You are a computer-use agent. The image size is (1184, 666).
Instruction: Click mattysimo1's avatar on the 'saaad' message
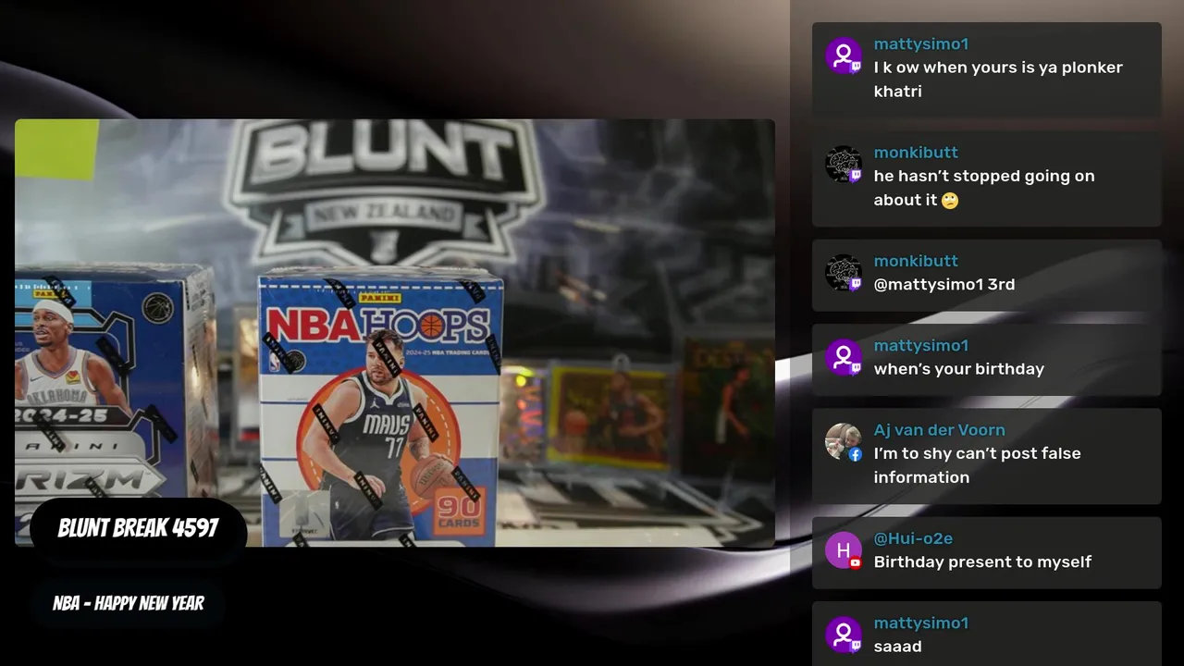843,635
